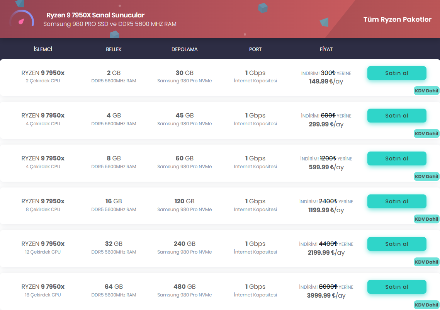Order the 64 GB RAM 480 GB plan
This screenshot has width=440, height=310.
coord(396,287)
